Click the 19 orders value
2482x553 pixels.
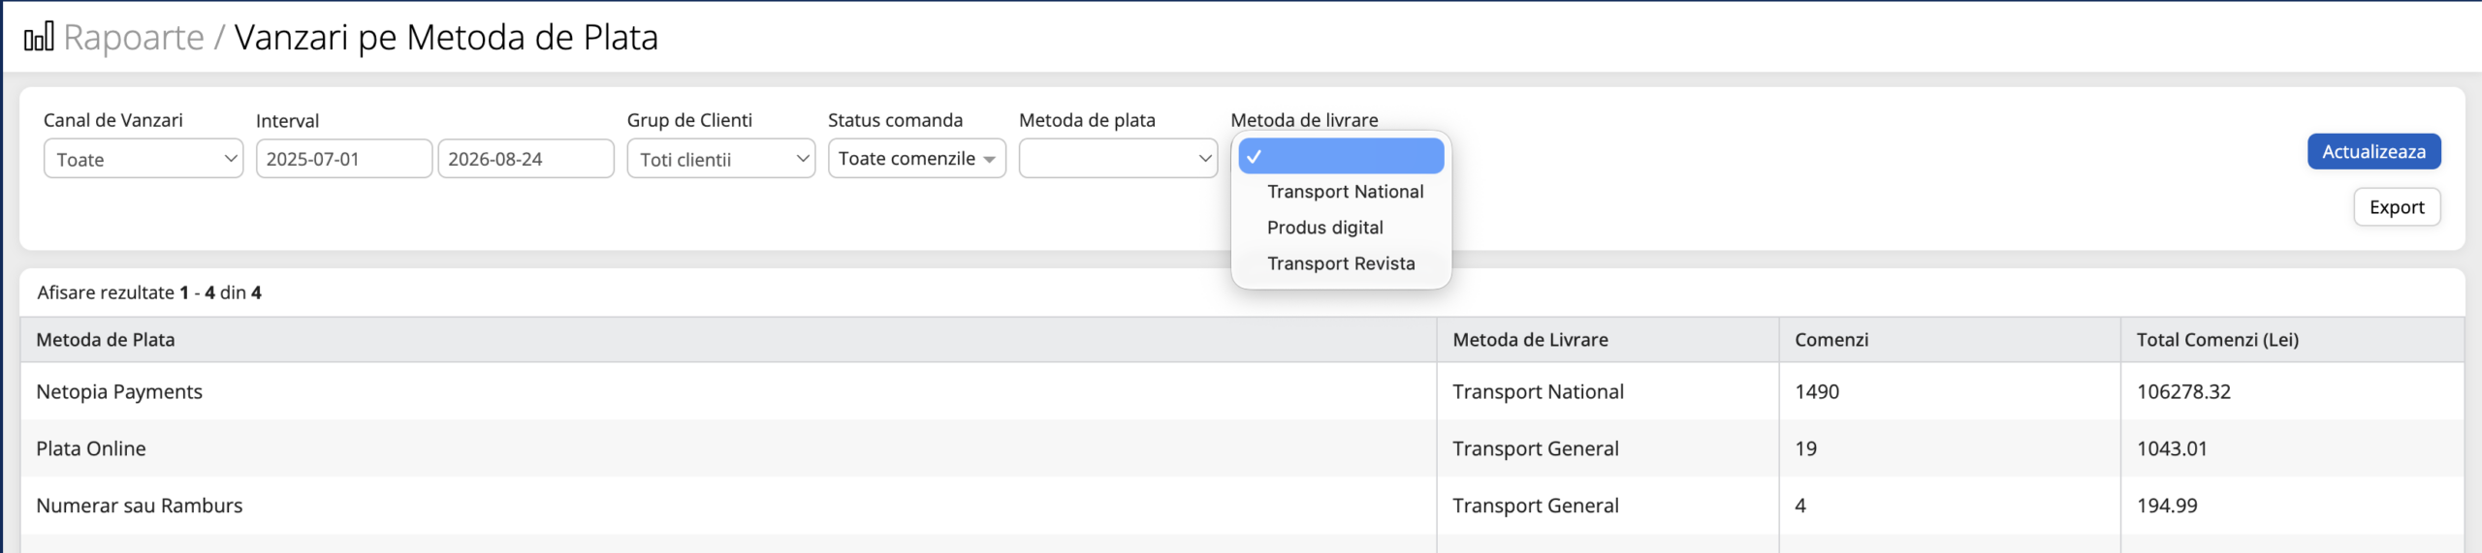1806,448
